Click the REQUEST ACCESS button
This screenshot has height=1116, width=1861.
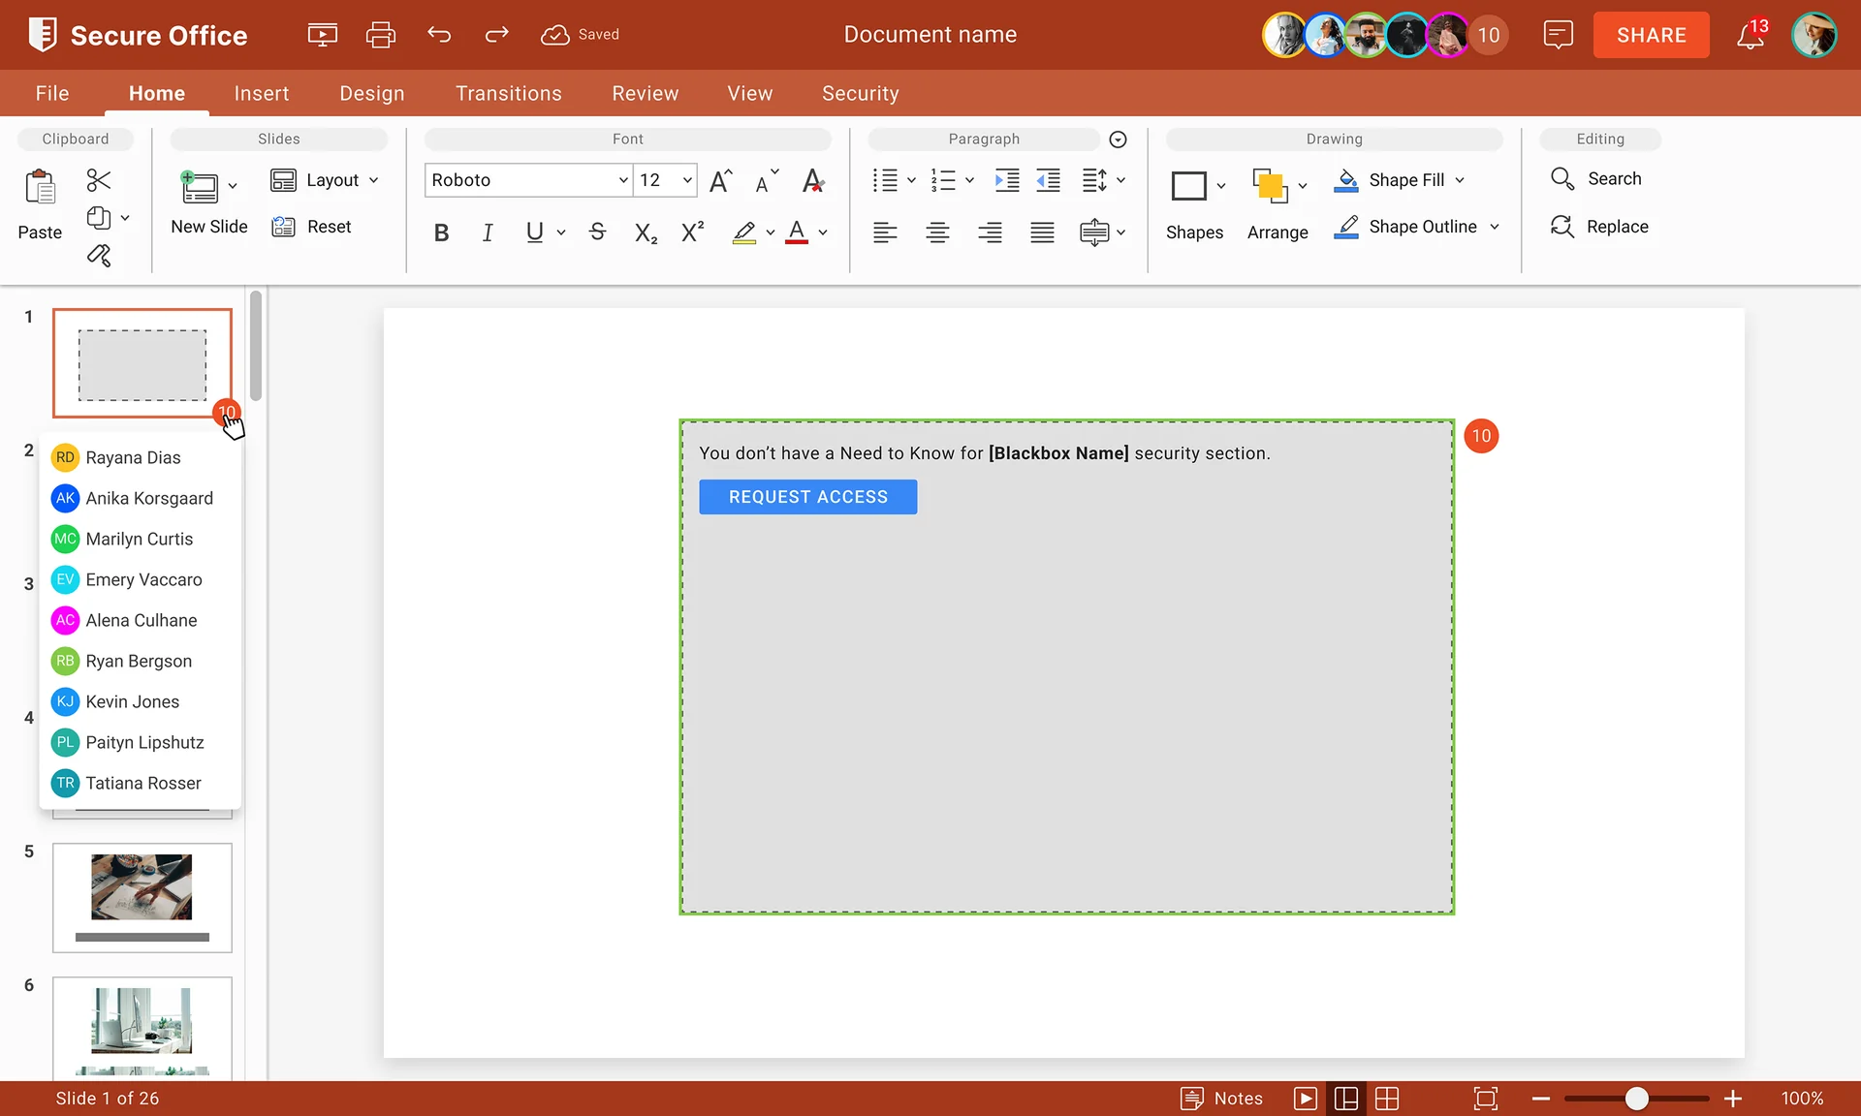tap(808, 497)
